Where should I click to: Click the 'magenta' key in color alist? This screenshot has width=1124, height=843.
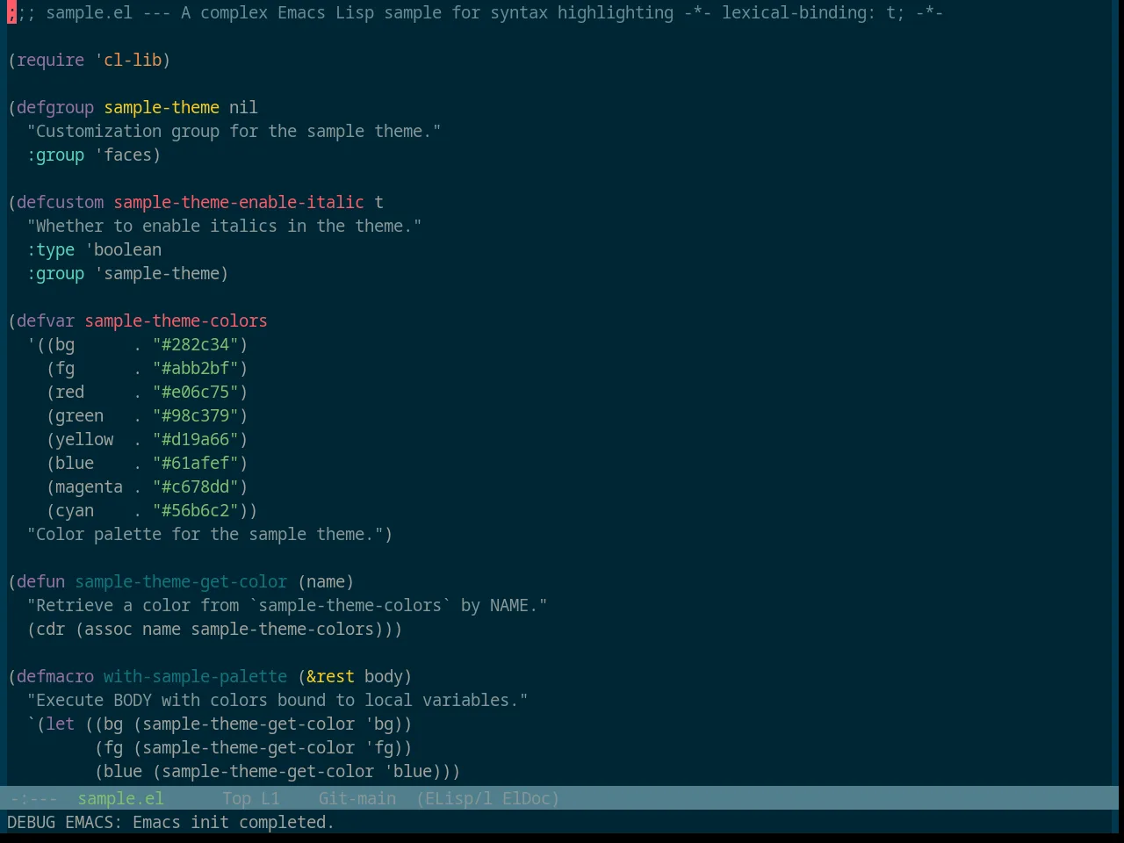(89, 486)
